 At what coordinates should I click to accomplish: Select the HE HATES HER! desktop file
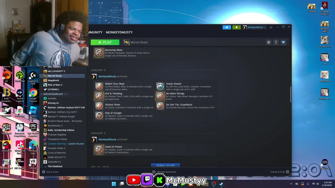coord(325,27)
